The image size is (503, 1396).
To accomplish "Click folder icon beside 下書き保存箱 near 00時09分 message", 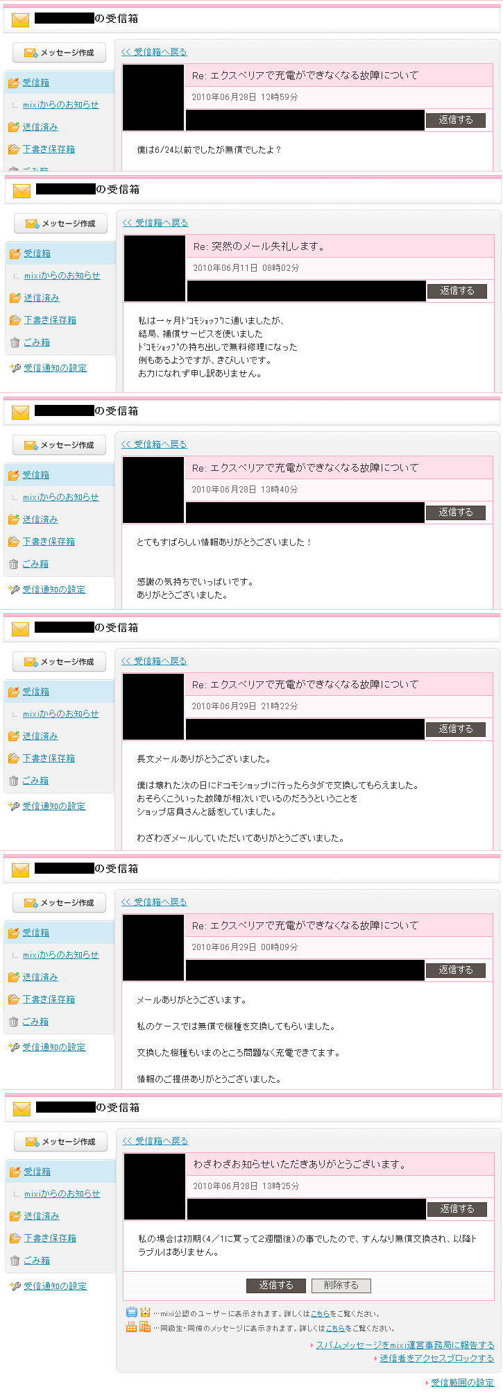I will click(13, 999).
